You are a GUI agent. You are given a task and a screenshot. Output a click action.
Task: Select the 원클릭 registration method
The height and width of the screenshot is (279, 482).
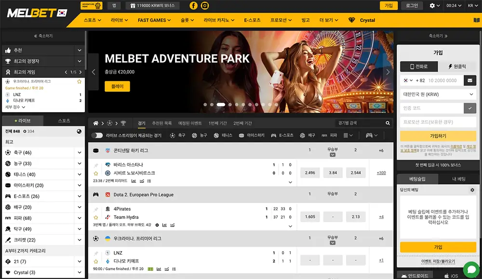pyautogui.click(x=457, y=66)
